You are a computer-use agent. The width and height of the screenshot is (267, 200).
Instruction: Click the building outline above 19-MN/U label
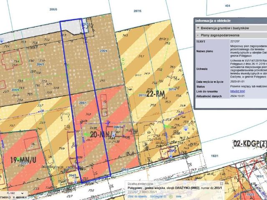pos(32,144)
